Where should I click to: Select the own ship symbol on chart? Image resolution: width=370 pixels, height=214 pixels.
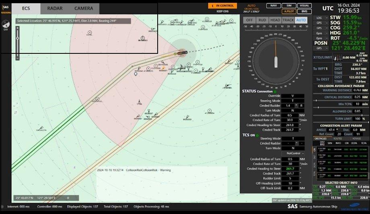[182, 53]
